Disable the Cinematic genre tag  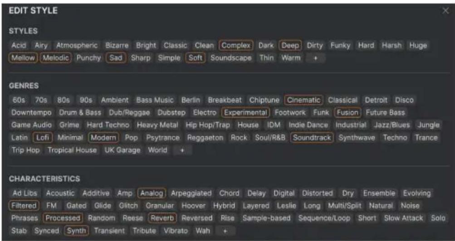point(303,100)
